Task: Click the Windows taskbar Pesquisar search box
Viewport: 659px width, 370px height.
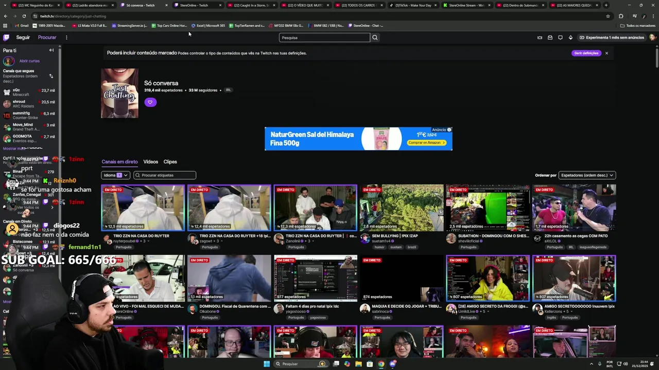Action: [x=302, y=364]
